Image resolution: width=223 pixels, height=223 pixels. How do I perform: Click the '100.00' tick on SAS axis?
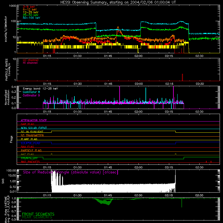click(x=11, y=171)
